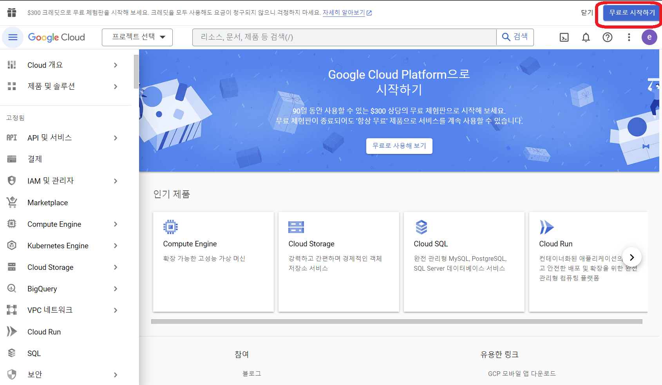Expand the 보안 submenu chevron
The height and width of the screenshot is (385, 662).
point(116,375)
